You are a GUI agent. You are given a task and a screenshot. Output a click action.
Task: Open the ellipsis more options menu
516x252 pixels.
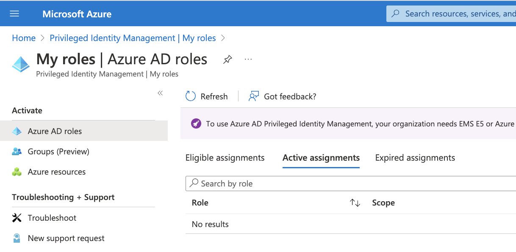248,59
